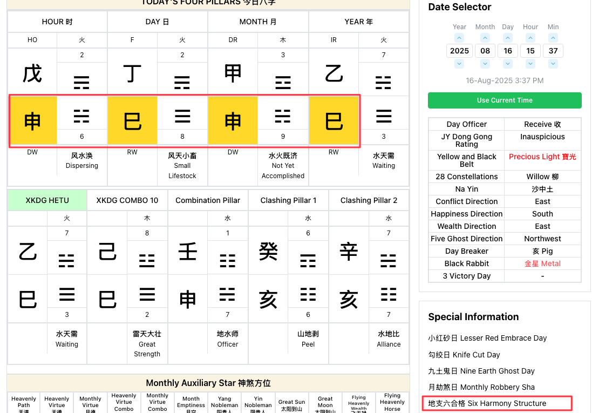Click the Precious Light 寶光 value
The width and height of the screenshot is (592, 413).
tap(542, 157)
